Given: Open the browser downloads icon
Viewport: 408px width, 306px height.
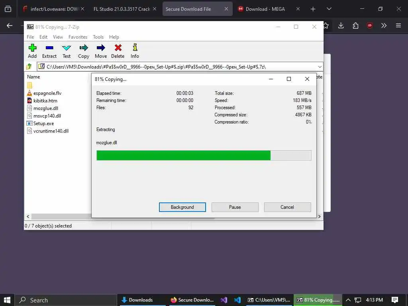Looking at the screenshot, I should click(341, 25).
